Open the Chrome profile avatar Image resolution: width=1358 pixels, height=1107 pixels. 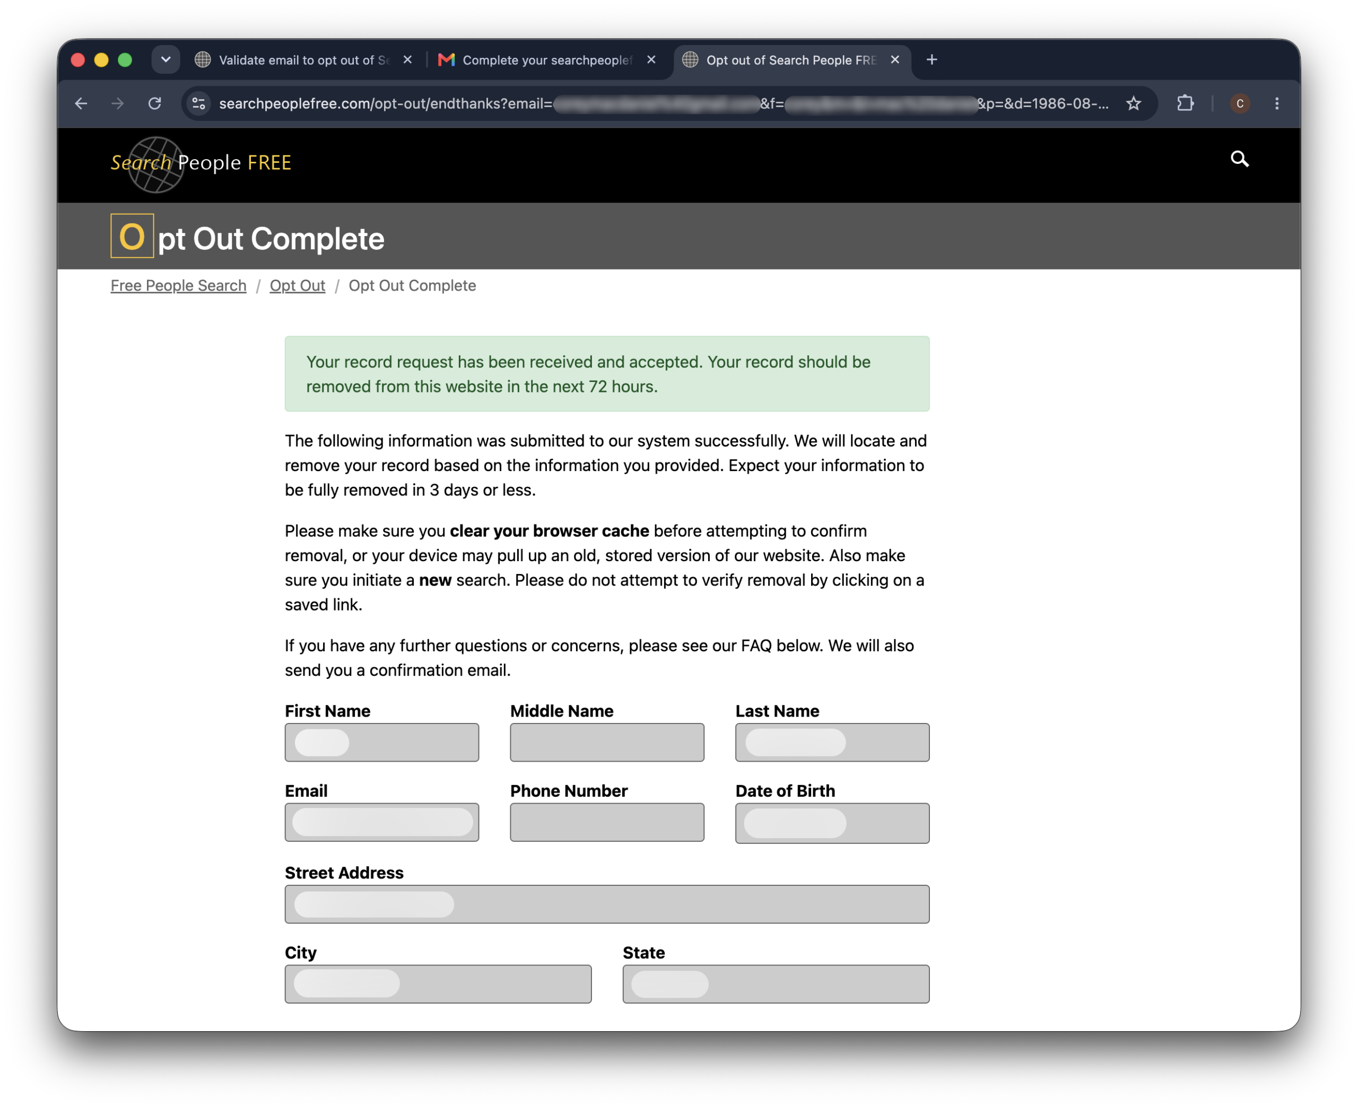1239,103
